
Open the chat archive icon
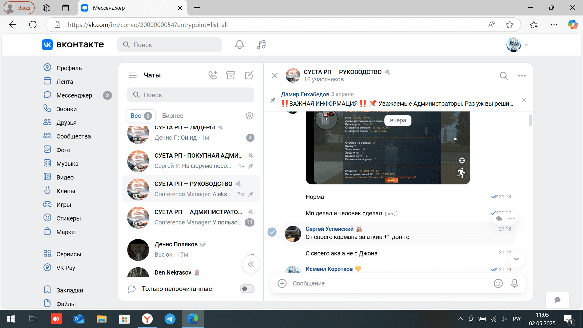click(x=231, y=75)
